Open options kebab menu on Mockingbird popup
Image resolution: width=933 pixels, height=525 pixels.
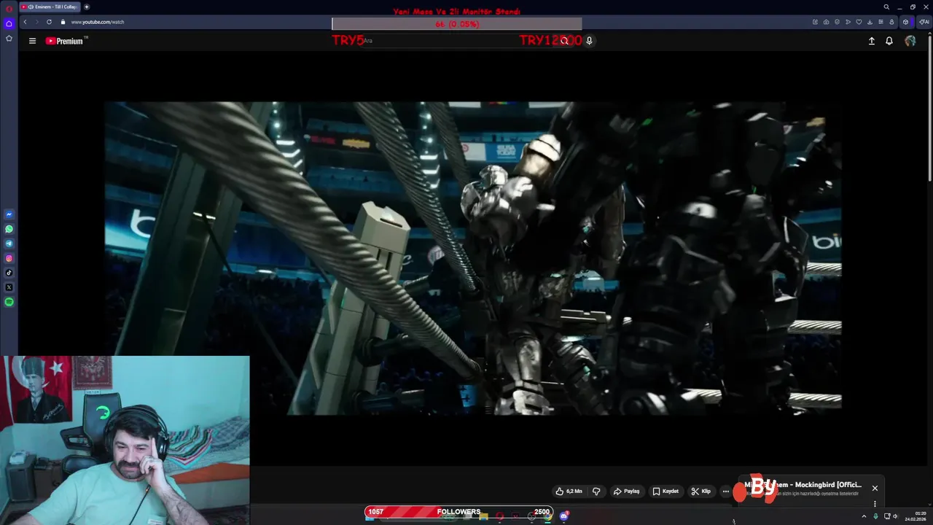point(875,504)
